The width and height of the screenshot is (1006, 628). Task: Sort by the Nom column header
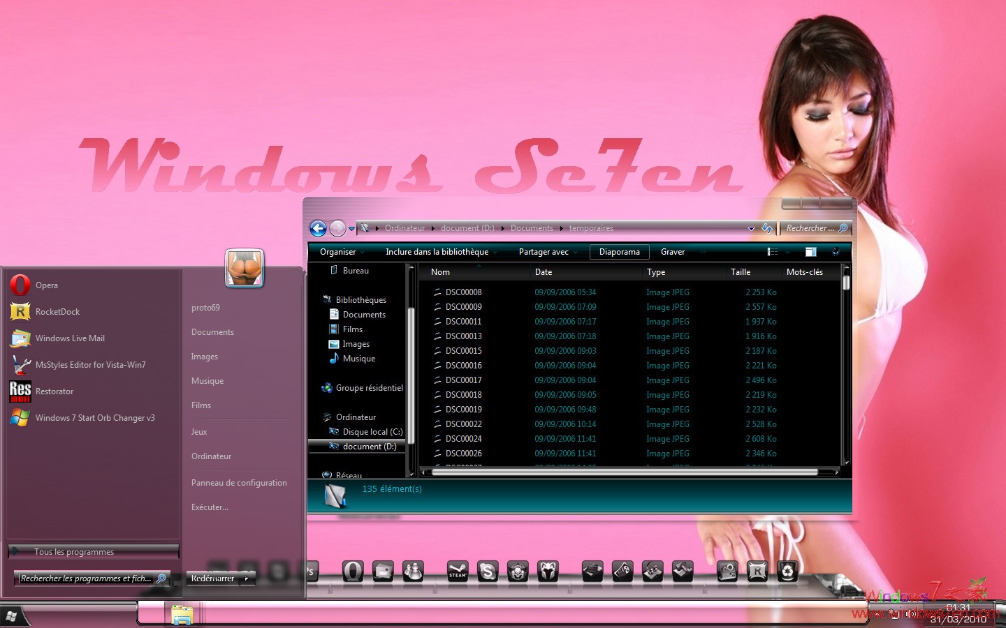tap(440, 272)
